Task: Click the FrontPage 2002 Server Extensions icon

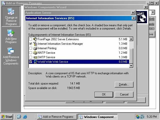Action: [35, 39]
